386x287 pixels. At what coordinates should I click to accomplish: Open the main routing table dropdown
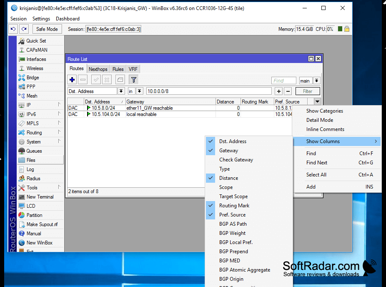[316, 81]
